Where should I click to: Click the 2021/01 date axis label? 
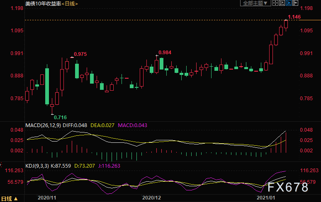click(x=266, y=198)
